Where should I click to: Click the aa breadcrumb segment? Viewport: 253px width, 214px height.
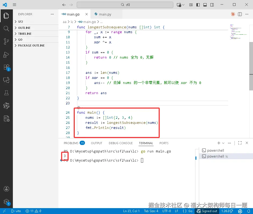point(64,22)
